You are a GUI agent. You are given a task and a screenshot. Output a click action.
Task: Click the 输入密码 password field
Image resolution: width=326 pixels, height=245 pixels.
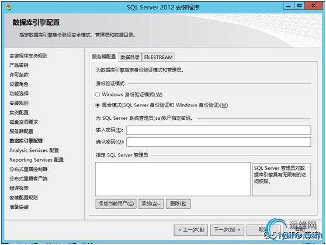point(219,130)
